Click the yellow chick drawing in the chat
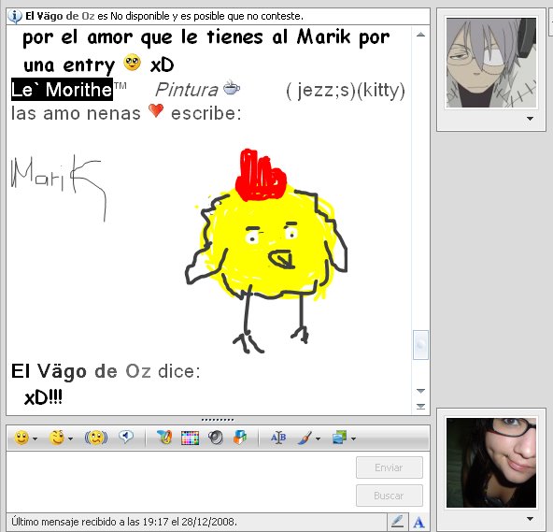This screenshot has height=532, width=553. coord(266,251)
